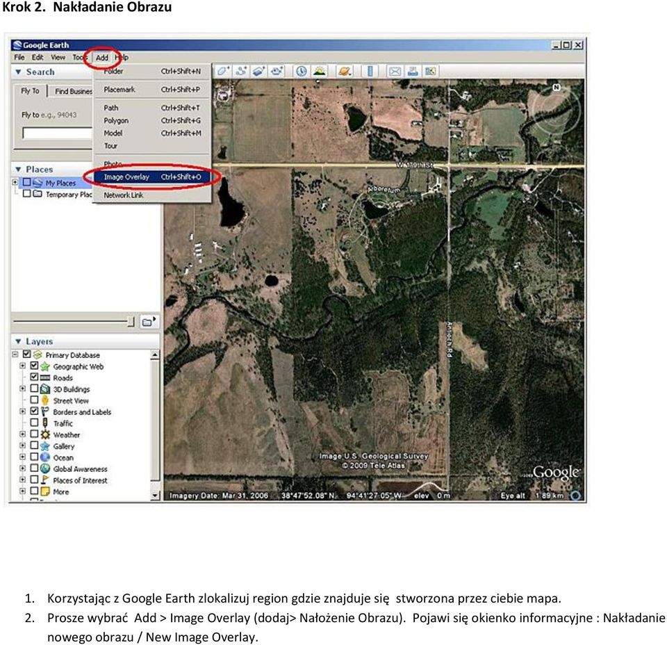Expand the Geographic Web node
This screenshot has height=645, width=667.
pyautogui.click(x=22, y=366)
